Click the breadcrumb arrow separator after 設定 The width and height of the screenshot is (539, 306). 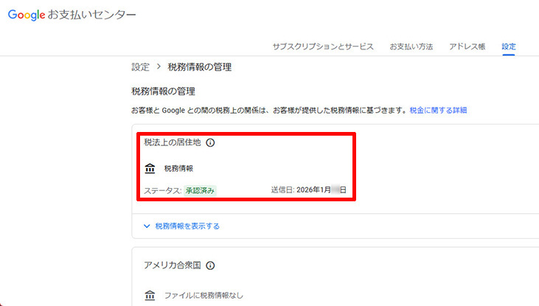point(159,67)
